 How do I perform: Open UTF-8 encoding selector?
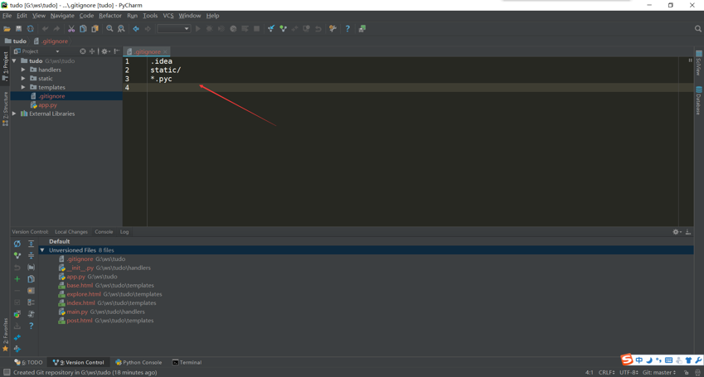629,373
